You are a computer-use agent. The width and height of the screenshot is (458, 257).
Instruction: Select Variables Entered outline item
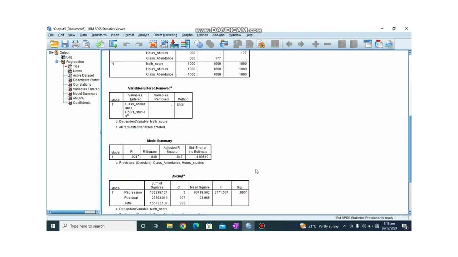click(86, 89)
